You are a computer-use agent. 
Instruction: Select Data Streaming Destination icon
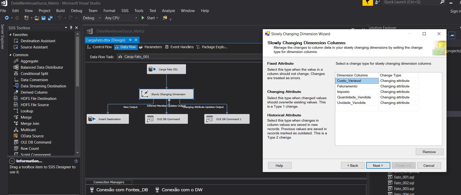[16, 86]
